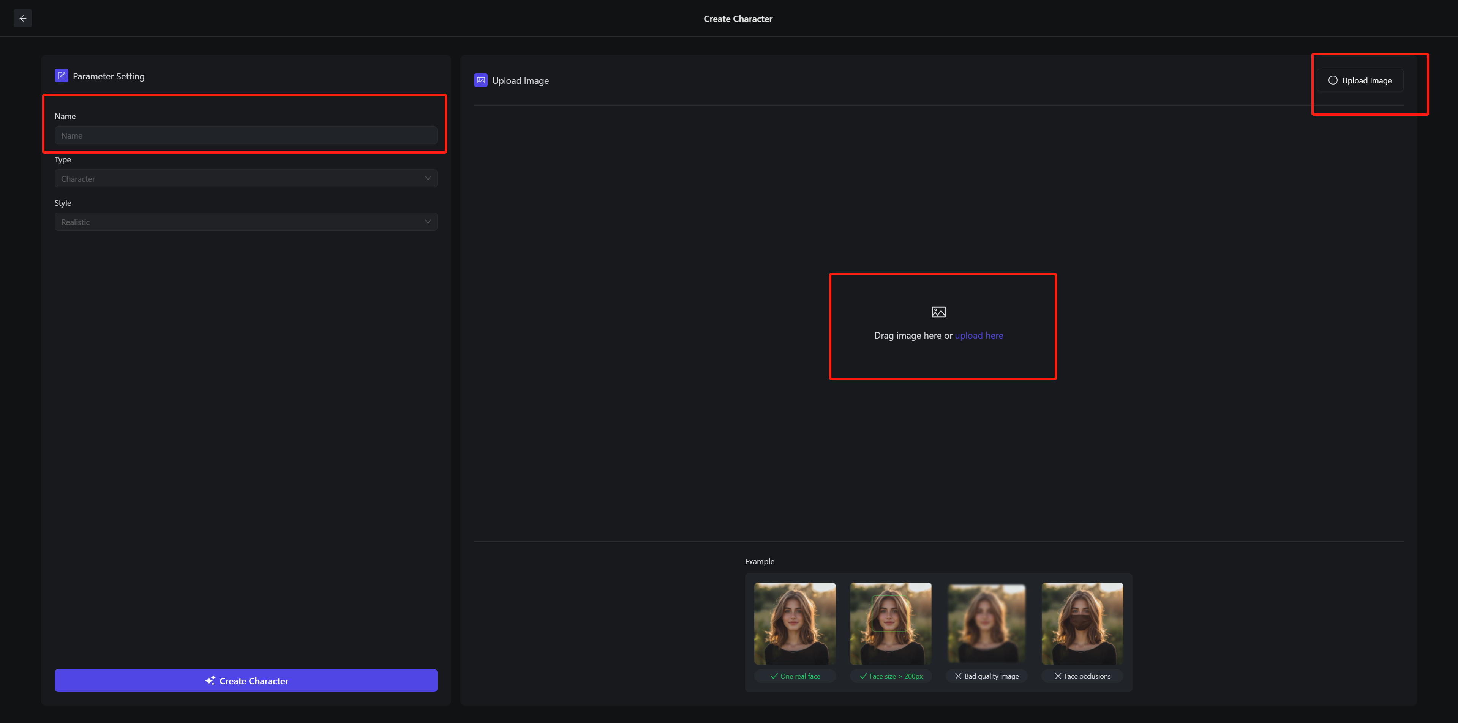This screenshot has height=723, width=1458.
Task: Select the 'Face occlusions' example thumbnail
Action: [x=1082, y=624]
